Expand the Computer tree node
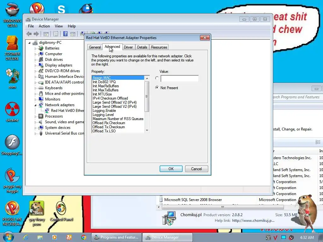323x242 pixels. [x=35, y=54]
